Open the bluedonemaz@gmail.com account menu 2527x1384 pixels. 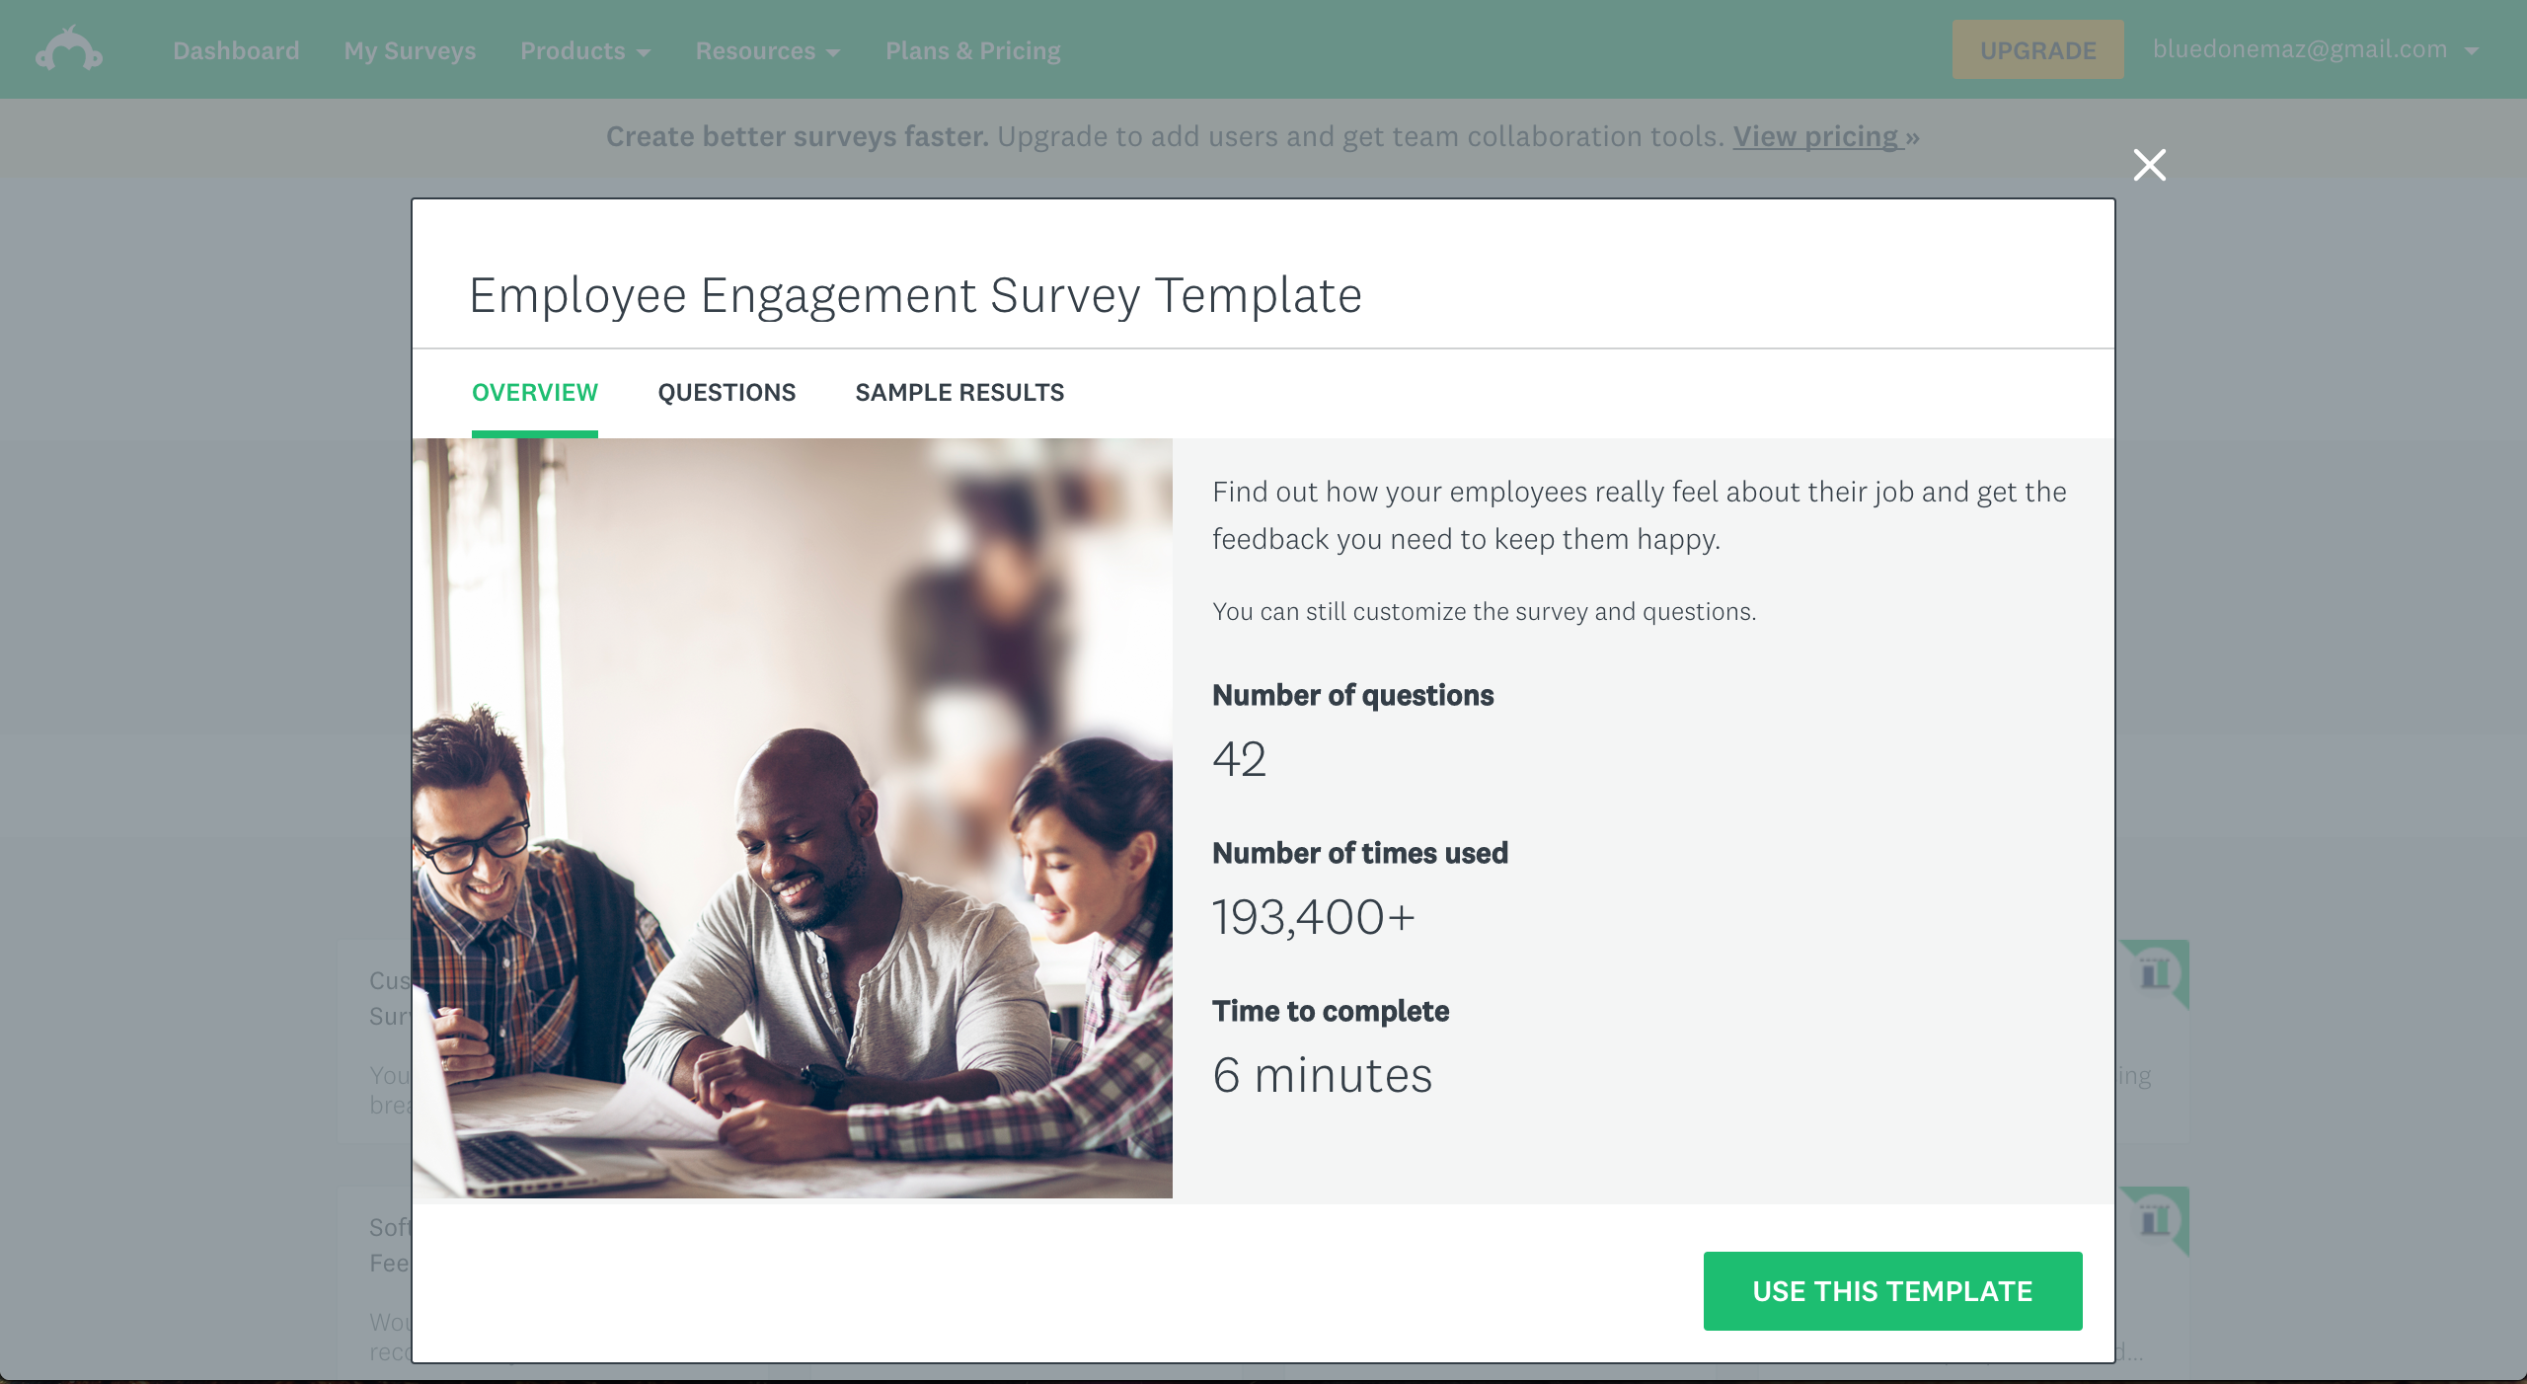(x=2316, y=49)
